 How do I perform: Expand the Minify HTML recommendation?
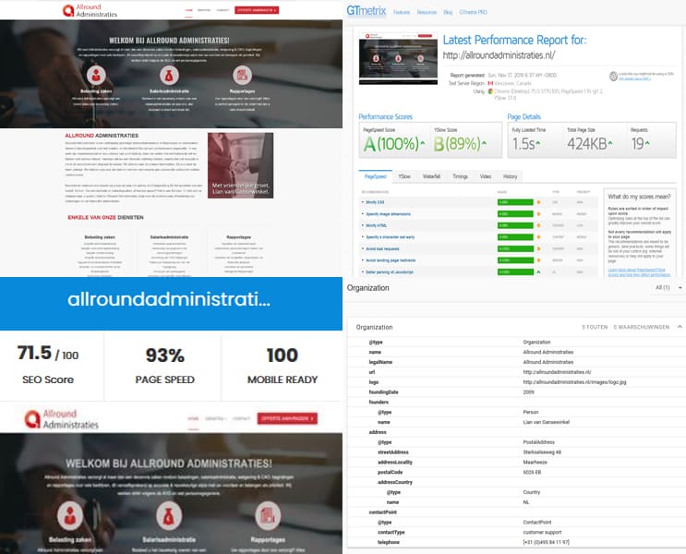click(377, 225)
